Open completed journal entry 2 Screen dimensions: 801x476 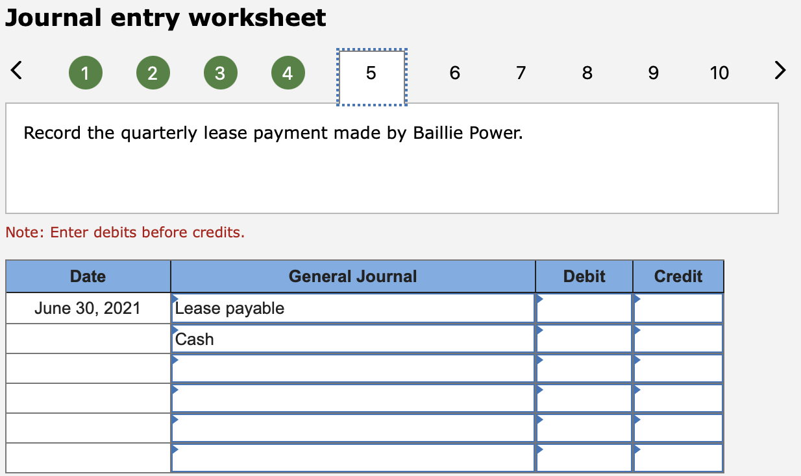click(x=153, y=73)
